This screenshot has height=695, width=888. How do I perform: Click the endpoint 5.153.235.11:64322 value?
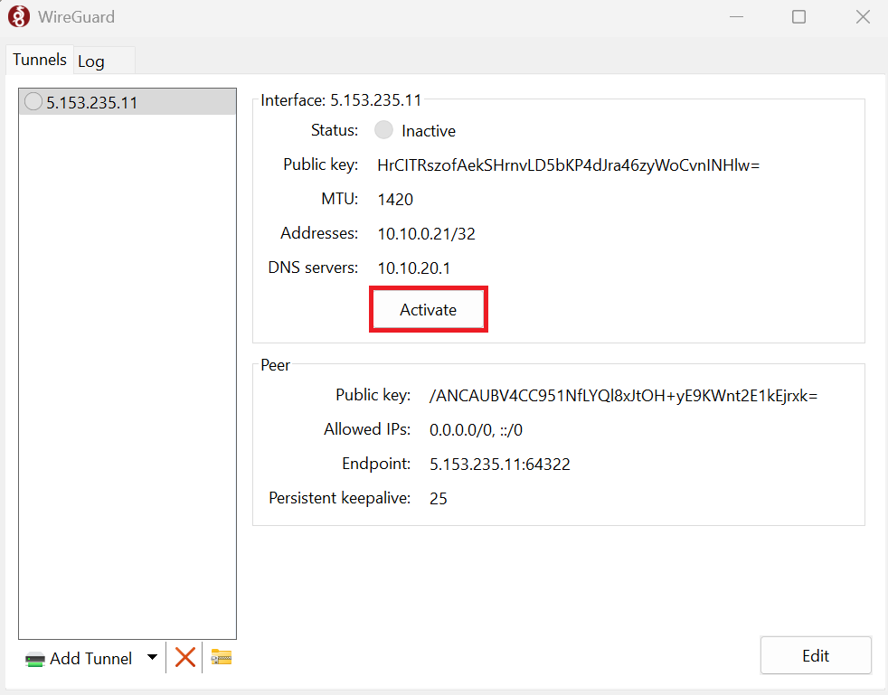[x=500, y=465]
